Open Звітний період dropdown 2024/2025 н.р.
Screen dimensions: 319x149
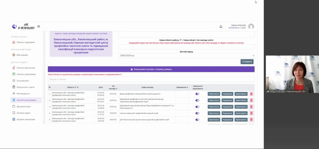[x=186, y=55]
